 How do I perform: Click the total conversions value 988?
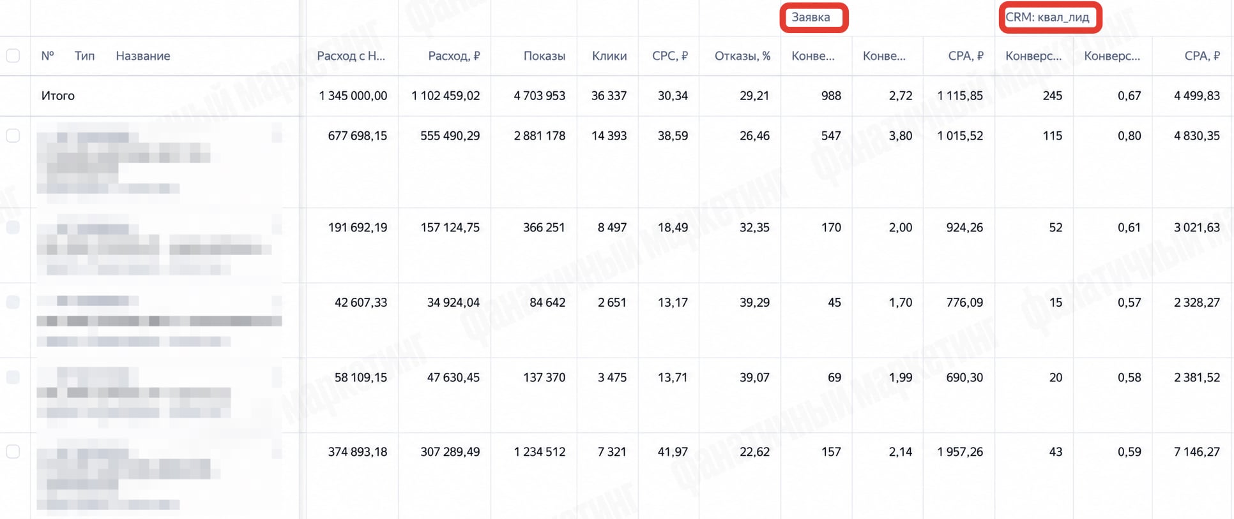click(x=831, y=96)
